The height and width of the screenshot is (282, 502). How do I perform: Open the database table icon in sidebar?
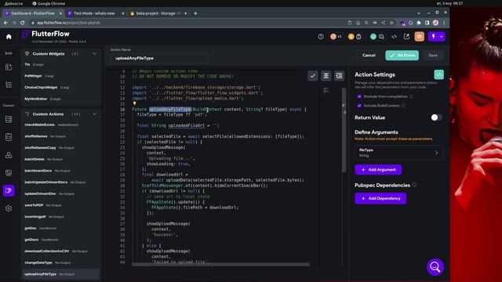coord(9,120)
